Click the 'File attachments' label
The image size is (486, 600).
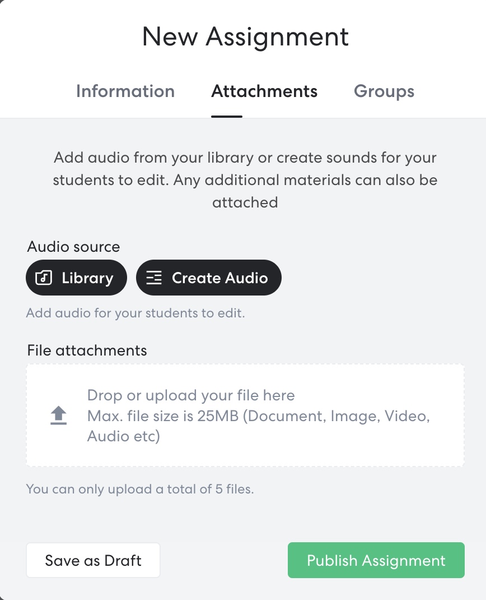87,350
